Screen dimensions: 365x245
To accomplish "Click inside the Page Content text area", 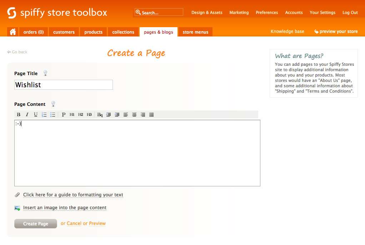I will 137,153.
